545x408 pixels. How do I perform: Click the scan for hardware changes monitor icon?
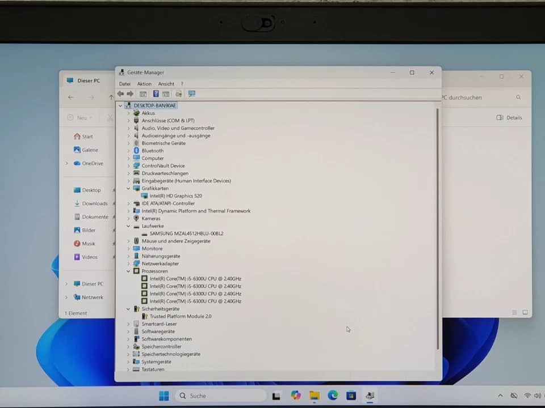point(191,93)
